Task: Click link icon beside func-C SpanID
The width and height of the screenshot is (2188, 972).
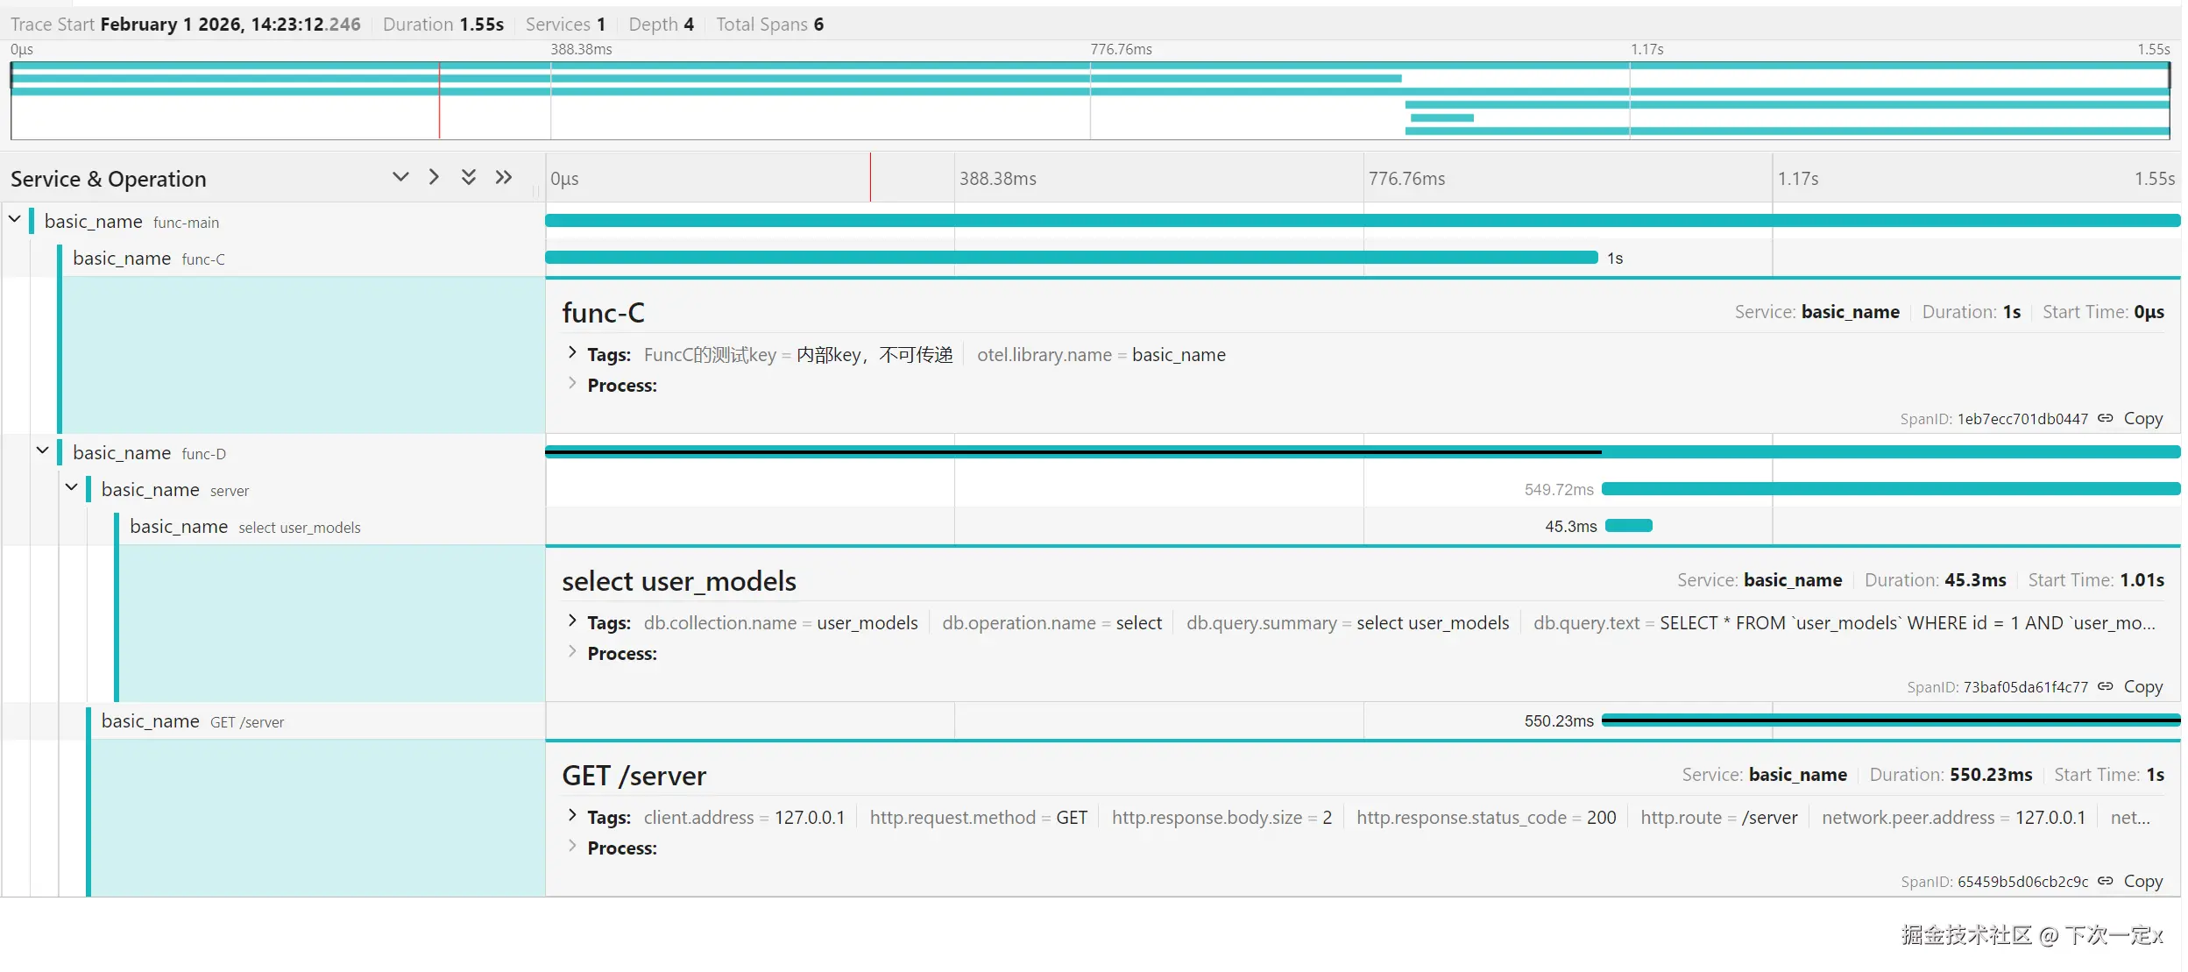Action: point(2106,418)
